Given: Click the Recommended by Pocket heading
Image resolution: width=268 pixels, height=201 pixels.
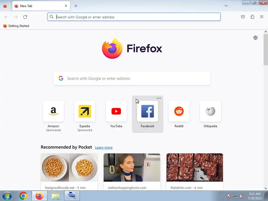Looking at the screenshot, I should pos(66,147).
